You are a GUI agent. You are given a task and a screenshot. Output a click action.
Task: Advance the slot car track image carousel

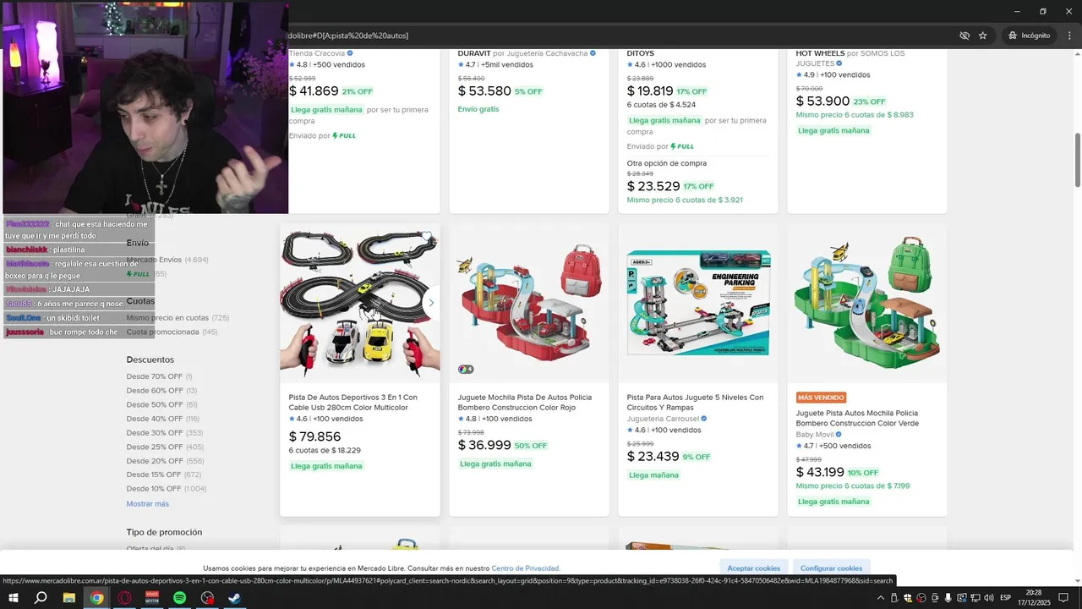(431, 303)
